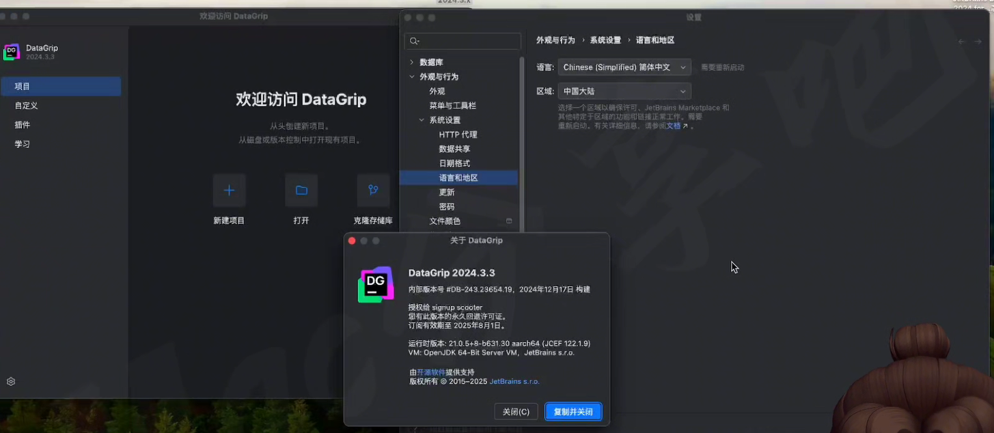Click the VM: OpenJDK 64-Bit Server VM line
994x433 pixels.
point(491,352)
